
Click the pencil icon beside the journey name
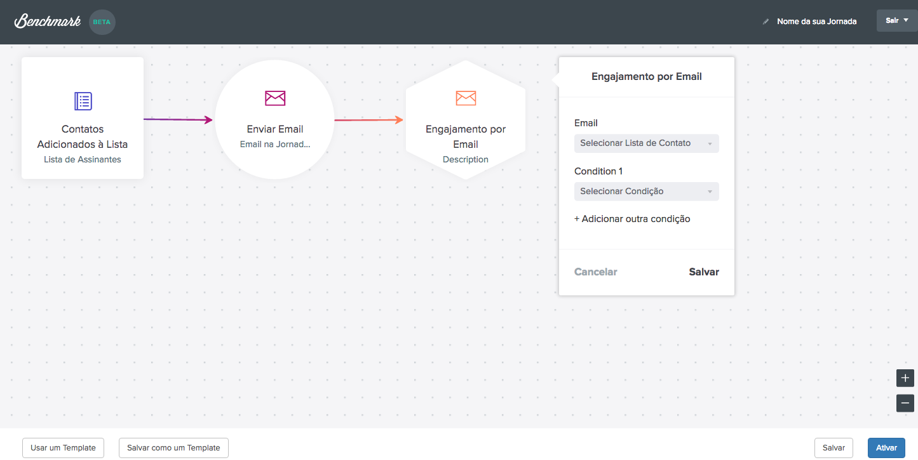click(x=766, y=22)
